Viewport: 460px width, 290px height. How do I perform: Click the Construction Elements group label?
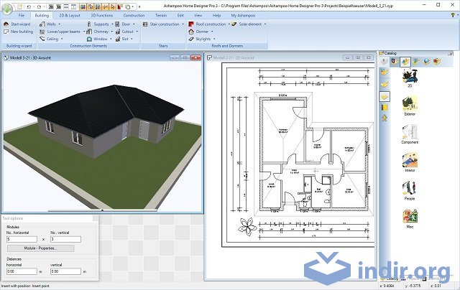pyautogui.click(x=88, y=46)
